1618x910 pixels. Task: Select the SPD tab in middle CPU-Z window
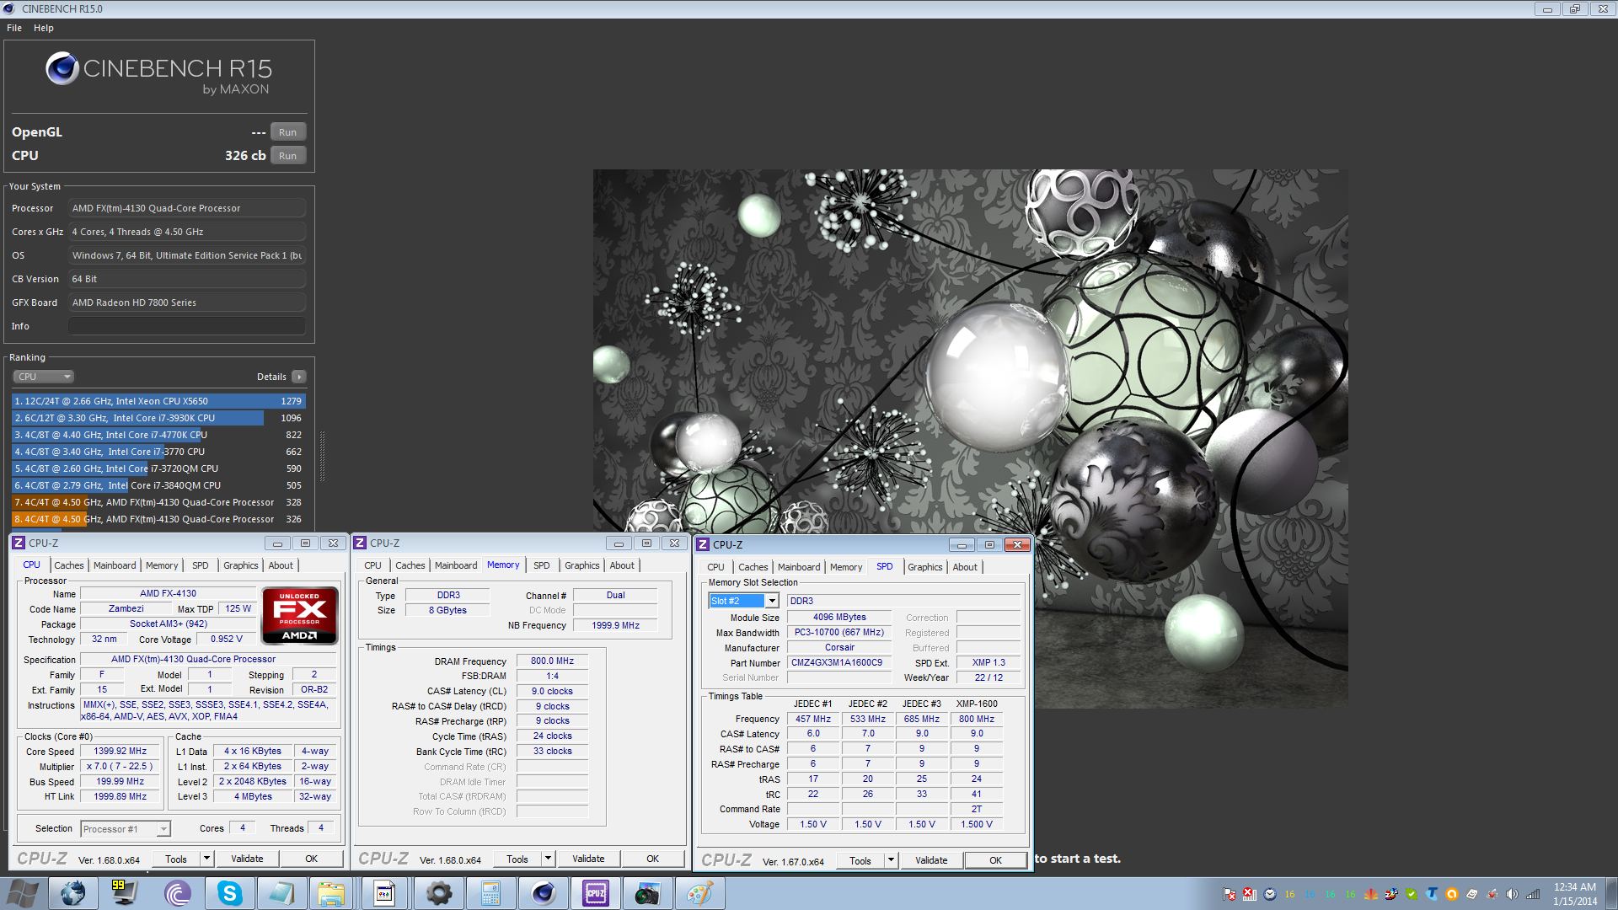pyautogui.click(x=542, y=565)
